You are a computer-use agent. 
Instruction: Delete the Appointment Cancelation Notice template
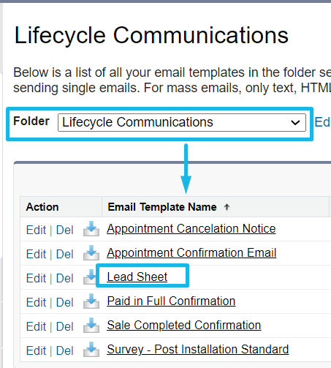64,230
